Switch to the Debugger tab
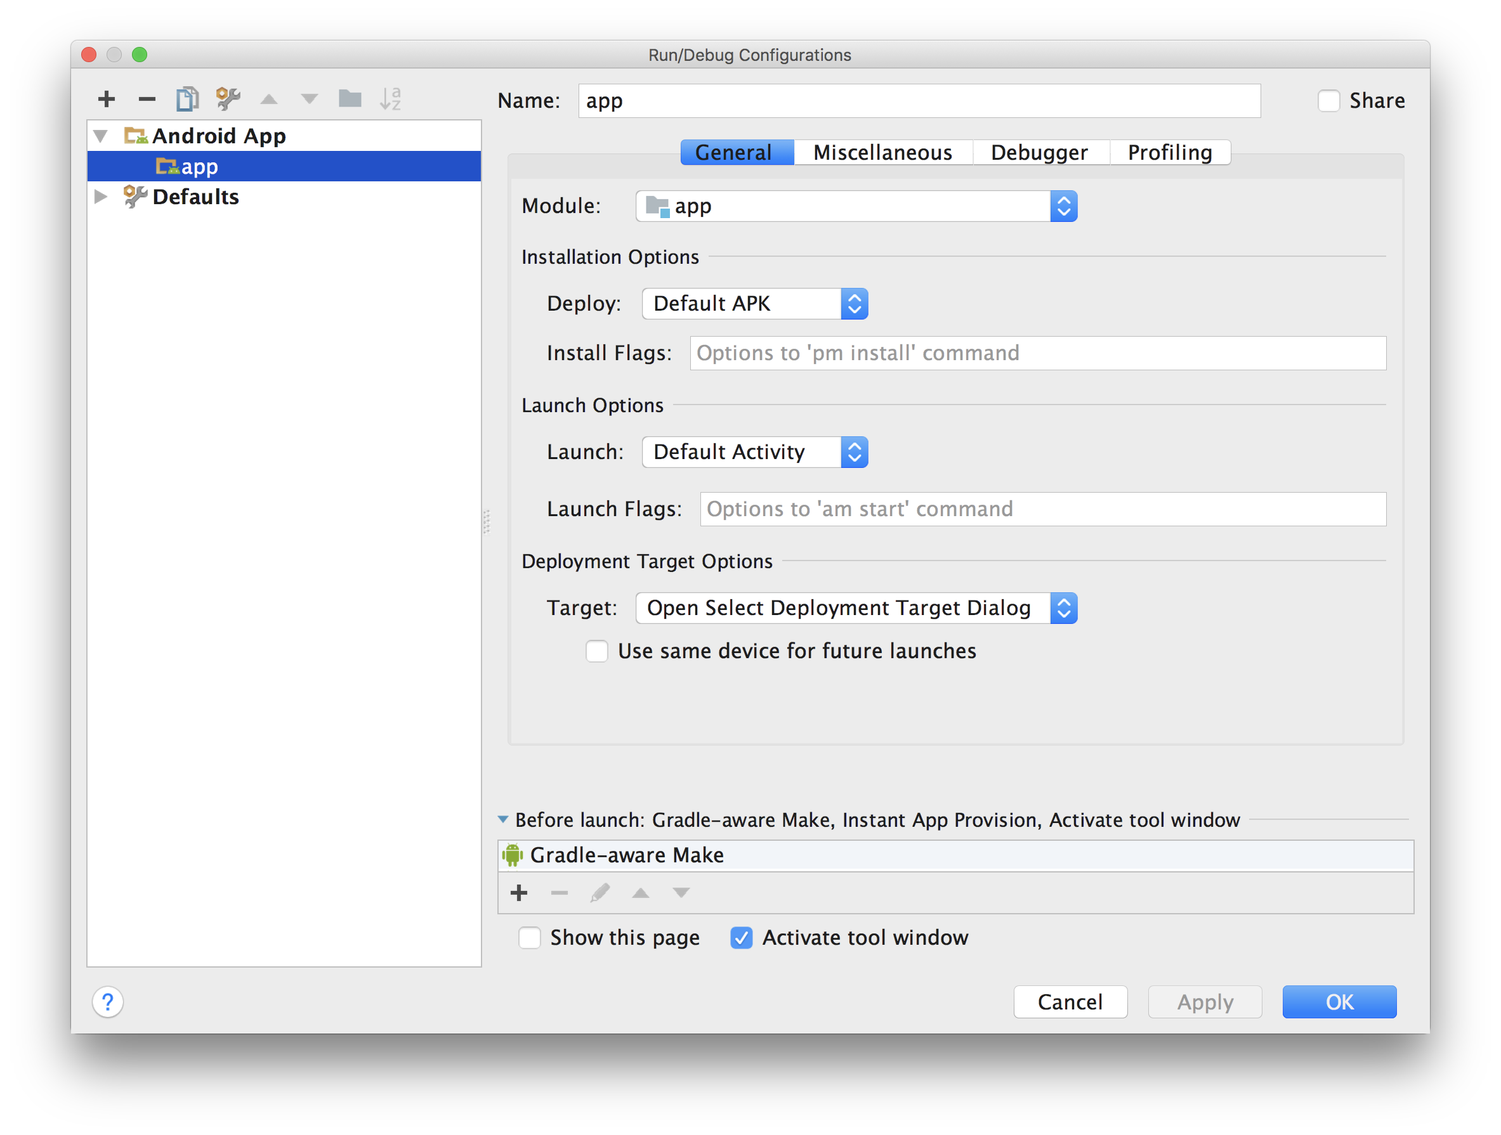 [x=1039, y=153]
